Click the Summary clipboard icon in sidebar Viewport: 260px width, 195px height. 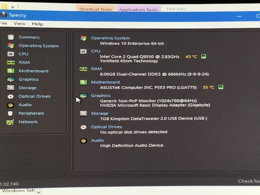(11, 37)
